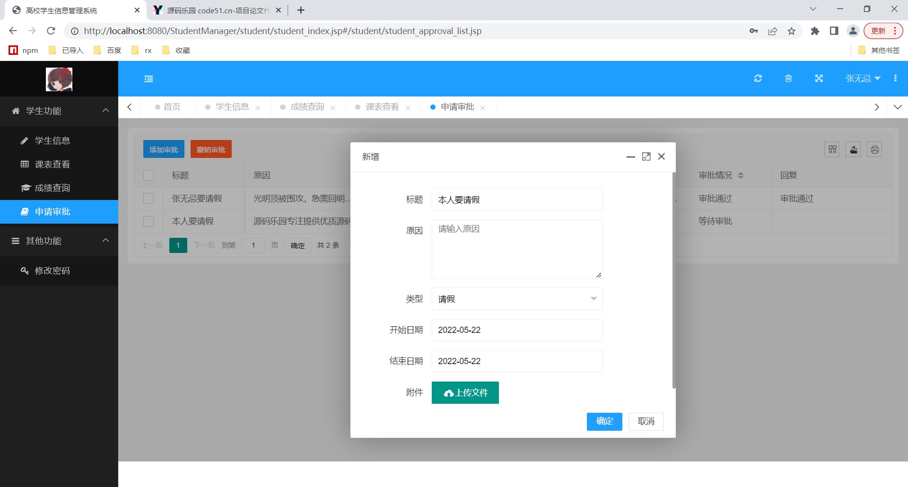908x487 pixels.
Task: Click the export icon above table
Action: (x=853, y=150)
